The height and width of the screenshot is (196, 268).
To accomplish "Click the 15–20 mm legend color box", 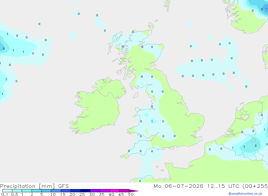I will pos(66,191).
